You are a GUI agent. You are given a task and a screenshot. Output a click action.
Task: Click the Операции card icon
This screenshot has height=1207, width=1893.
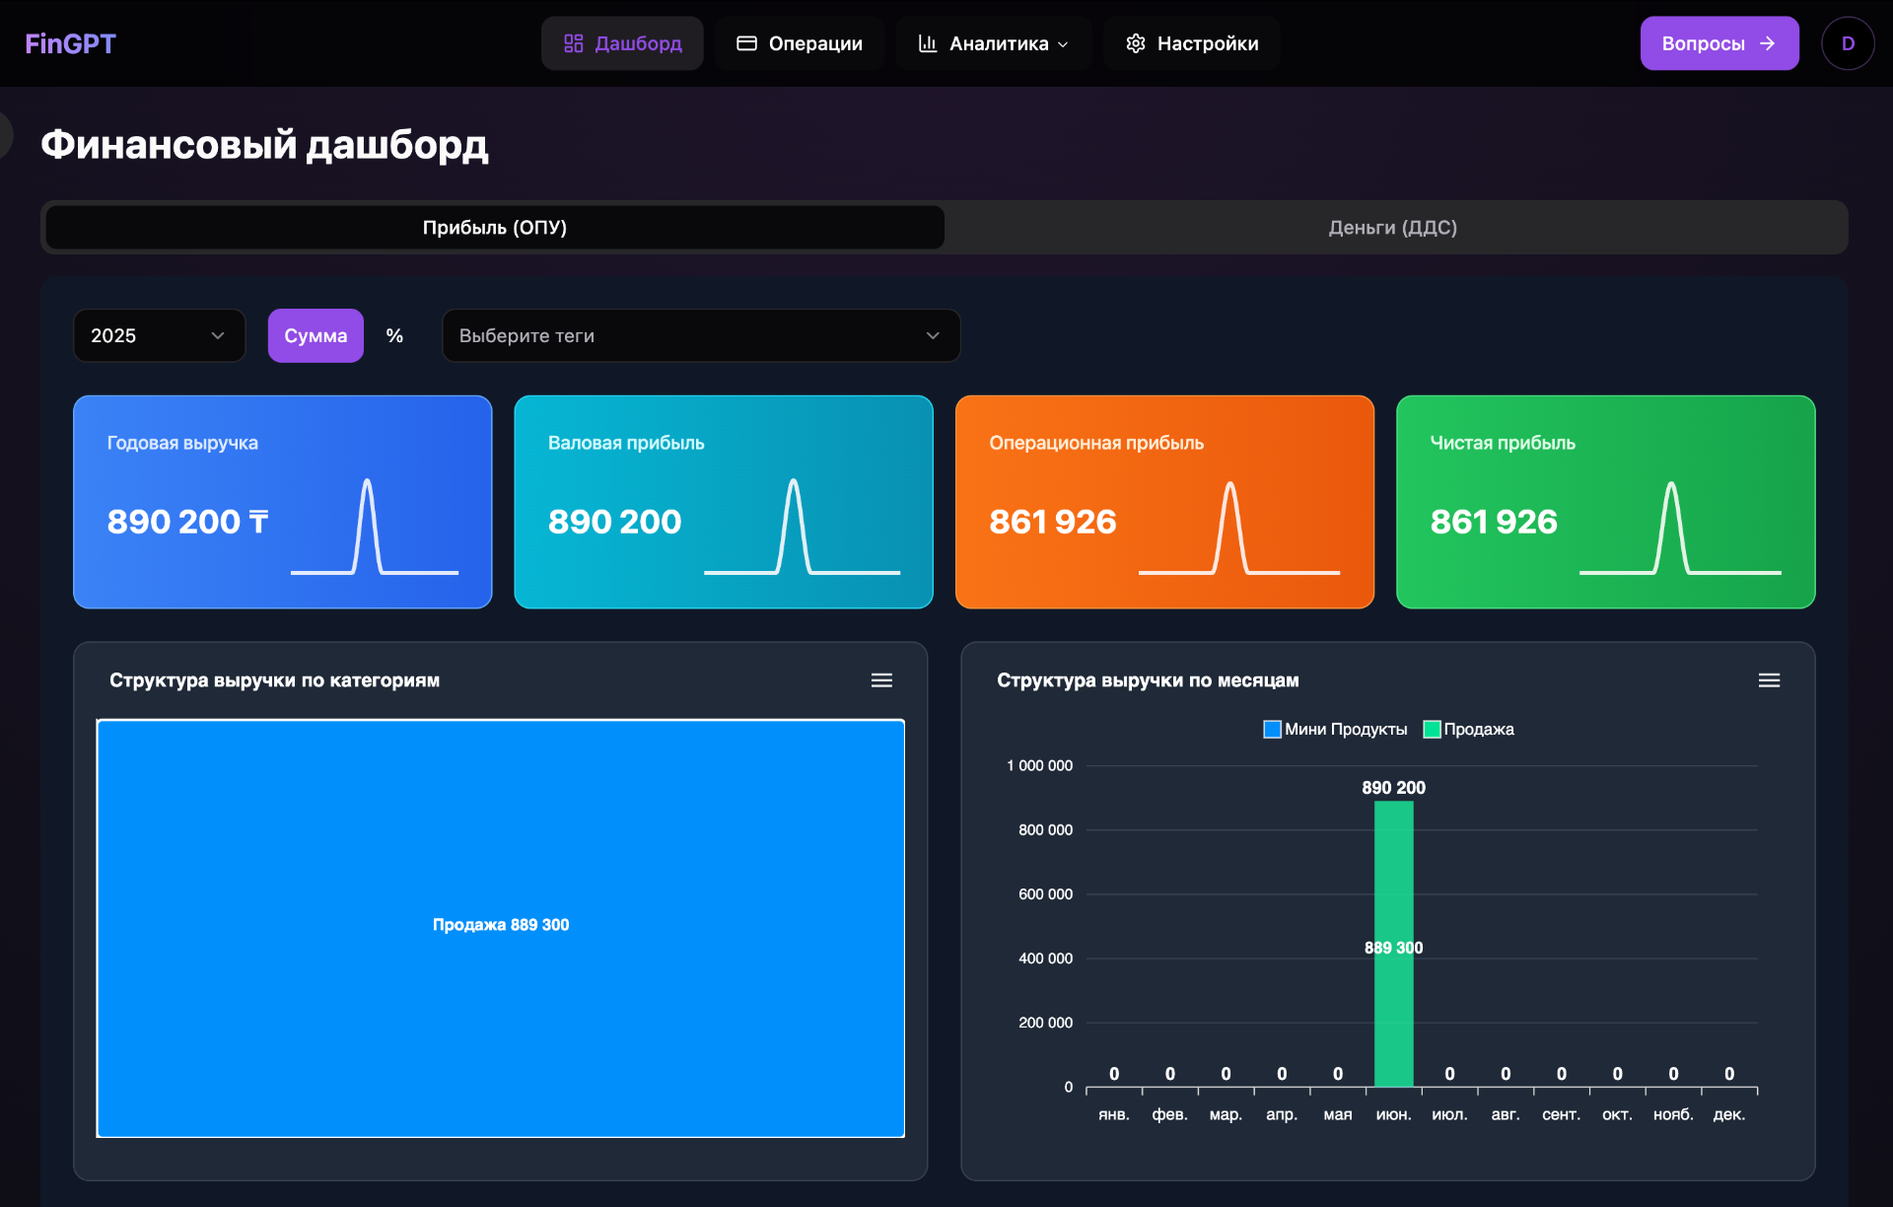(746, 43)
